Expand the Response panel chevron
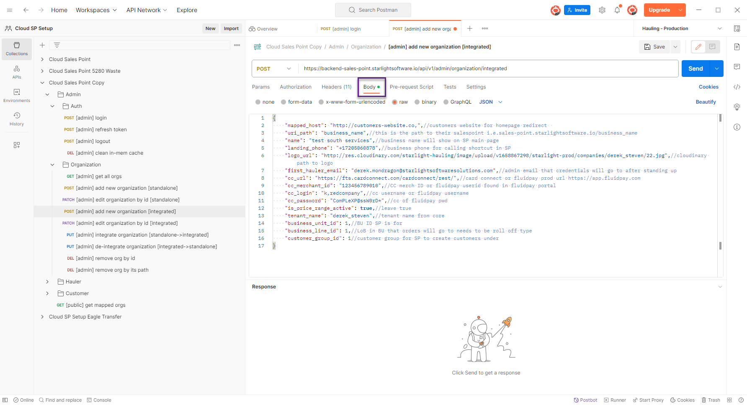747x405 pixels. pyautogui.click(x=720, y=287)
